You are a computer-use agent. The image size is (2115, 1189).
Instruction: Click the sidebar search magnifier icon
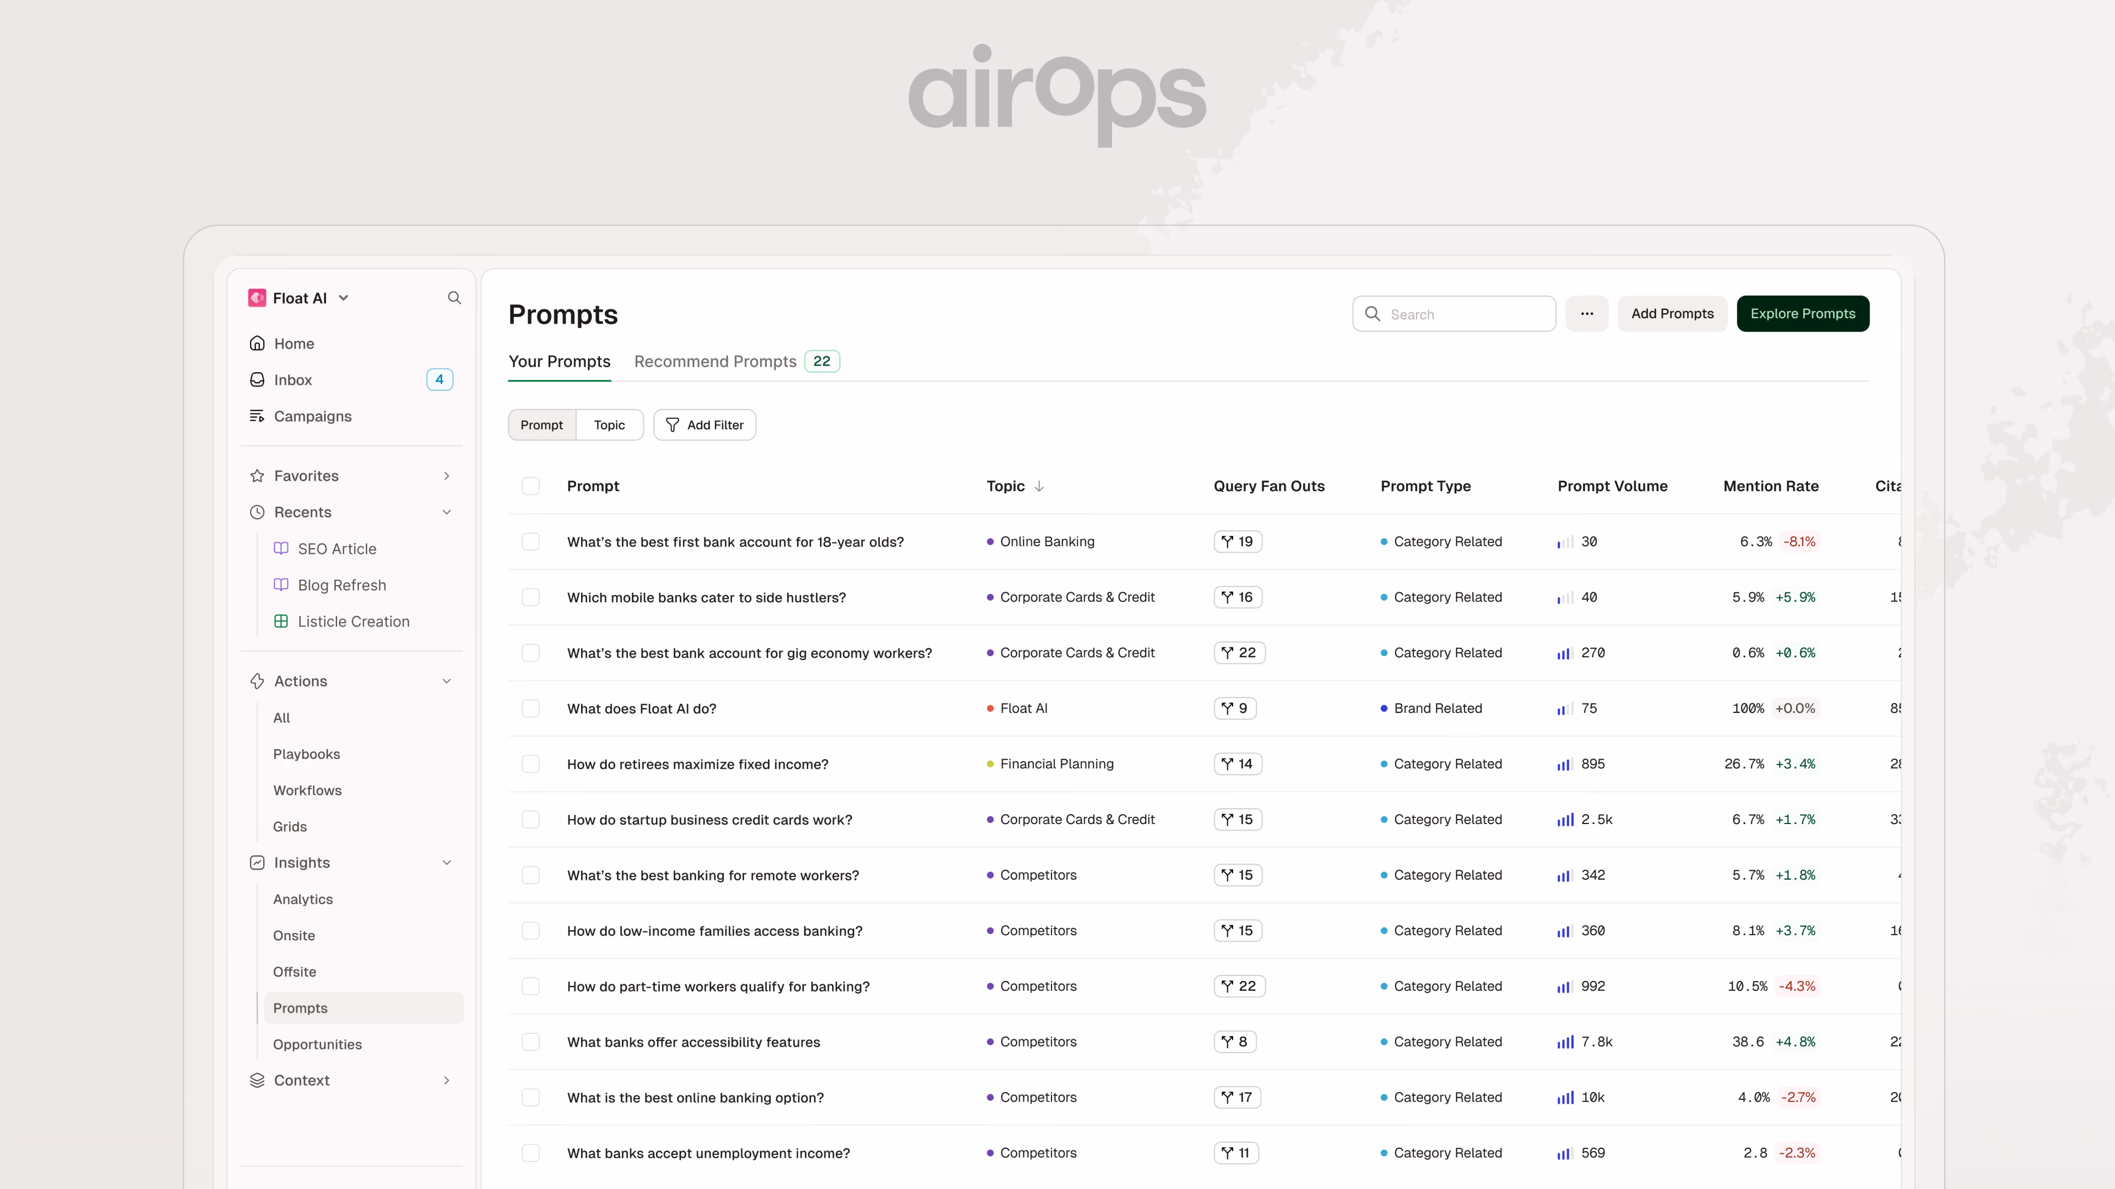[x=454, y=298]
